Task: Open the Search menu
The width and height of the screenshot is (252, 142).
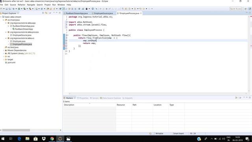Action: point(40,5)
